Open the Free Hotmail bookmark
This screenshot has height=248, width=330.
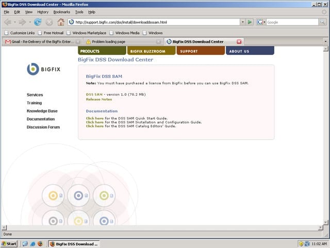(x=51, y=33)
